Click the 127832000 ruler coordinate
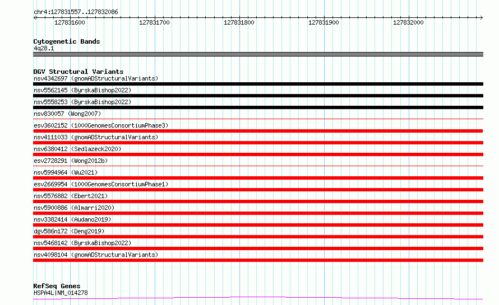Screen dimensions: 499x305 tap(408, 22)
